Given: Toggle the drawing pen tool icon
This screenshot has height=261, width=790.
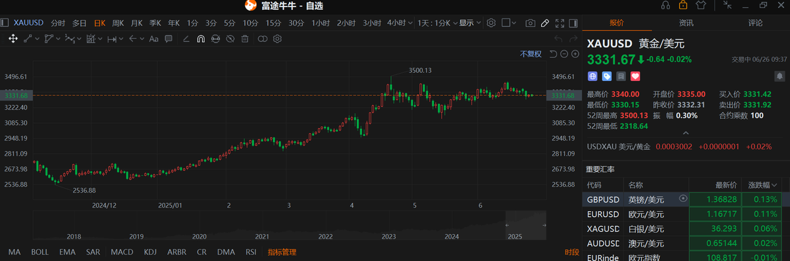Looking at the screenshot, I should [545, 23].
